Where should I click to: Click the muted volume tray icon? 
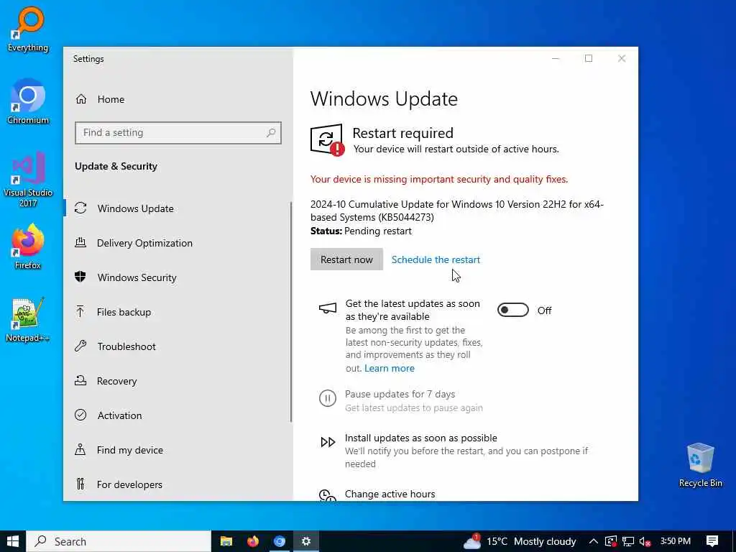pos(645,542)
